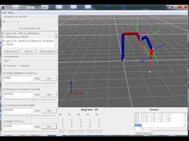The width and height of the screenshot is (189, 141).
Task: Click the Clear all button
Action: [28, 51]
